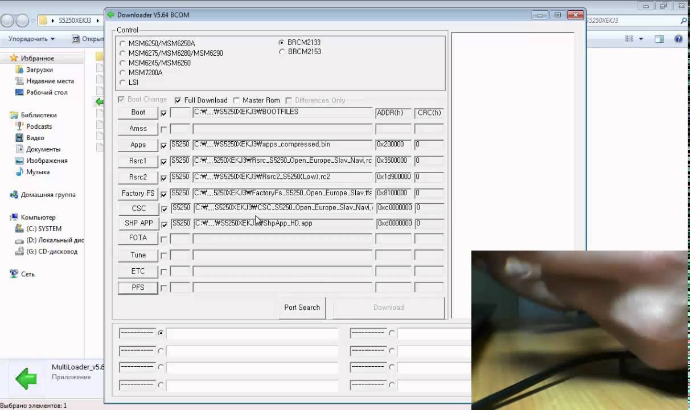690x410 pixels.
Task: Click the Apps address field 0x200000
Action: [393, 145]
